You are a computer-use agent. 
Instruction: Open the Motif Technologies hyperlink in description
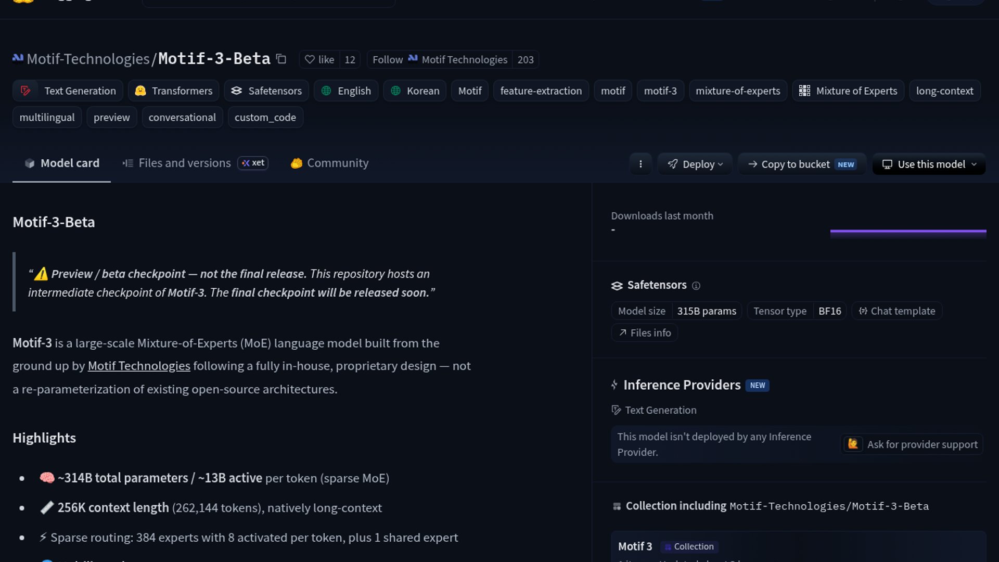(x=139, y=366)
